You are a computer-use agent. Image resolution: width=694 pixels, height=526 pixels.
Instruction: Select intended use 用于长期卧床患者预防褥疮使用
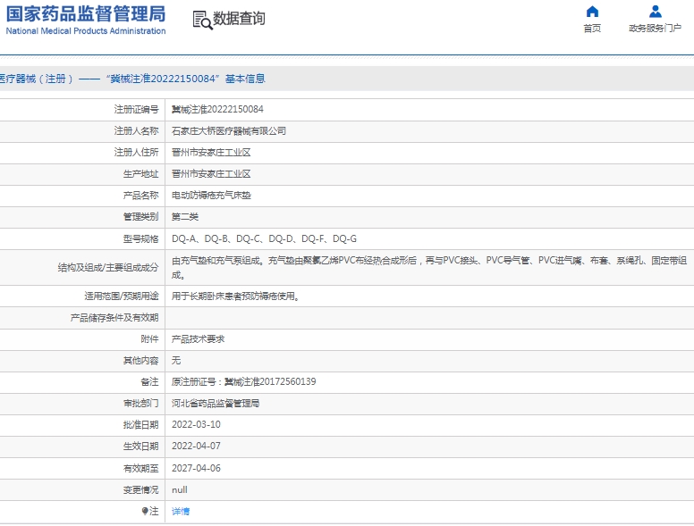coord(235,296)
